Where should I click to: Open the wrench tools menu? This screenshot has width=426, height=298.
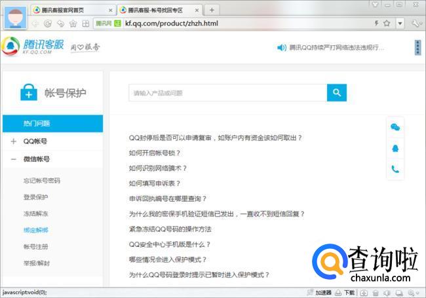417,24
